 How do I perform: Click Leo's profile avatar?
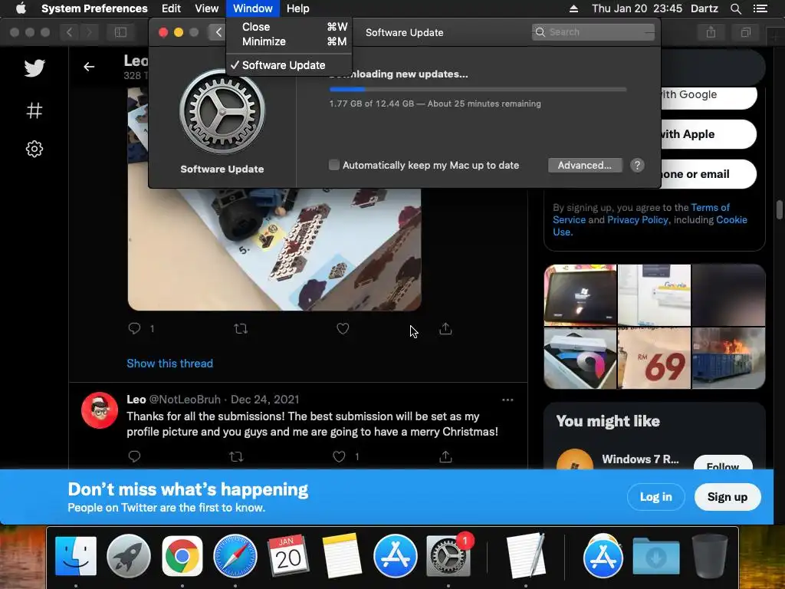100,410
